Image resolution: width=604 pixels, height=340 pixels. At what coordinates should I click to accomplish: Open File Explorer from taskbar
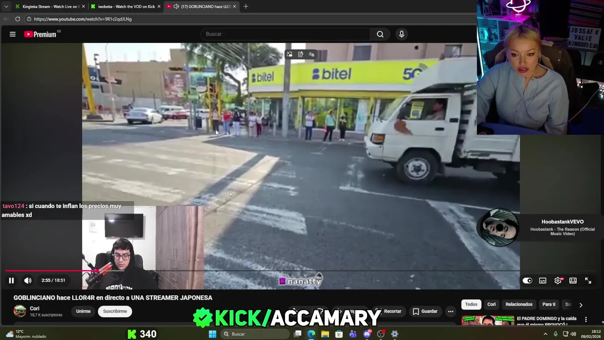(x=325, y=334)
